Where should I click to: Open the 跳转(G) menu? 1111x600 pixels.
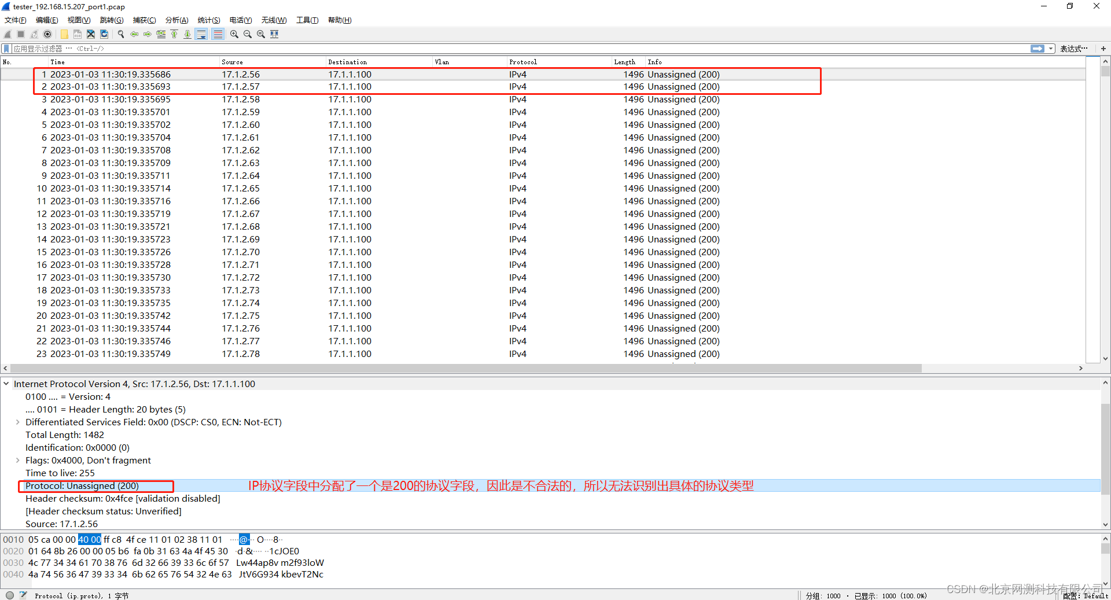click(x=112, y=20)
